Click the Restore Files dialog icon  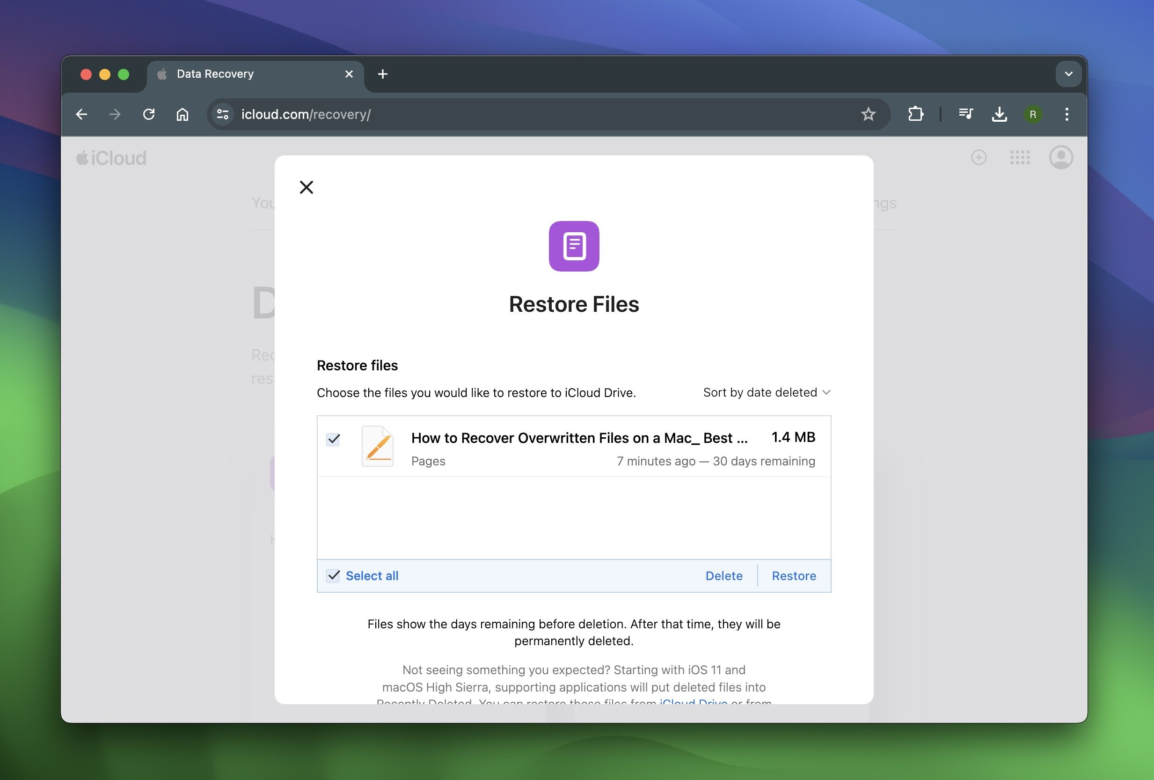tap(574, 246)
